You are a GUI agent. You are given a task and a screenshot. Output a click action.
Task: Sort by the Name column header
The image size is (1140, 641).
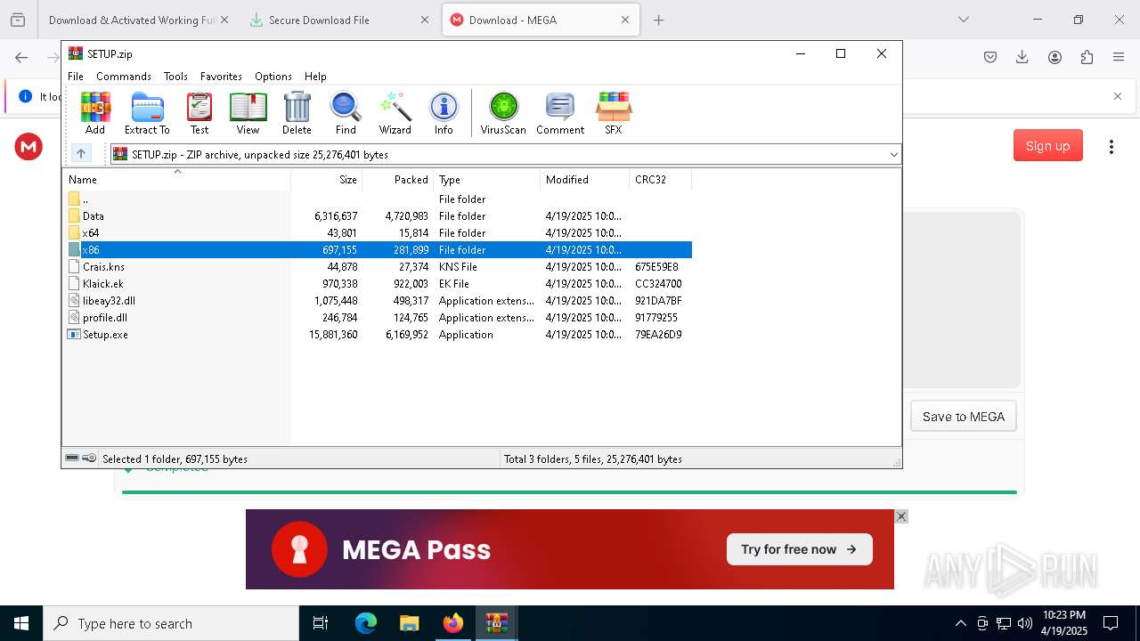pyautogui.click(x=176, y=180)
